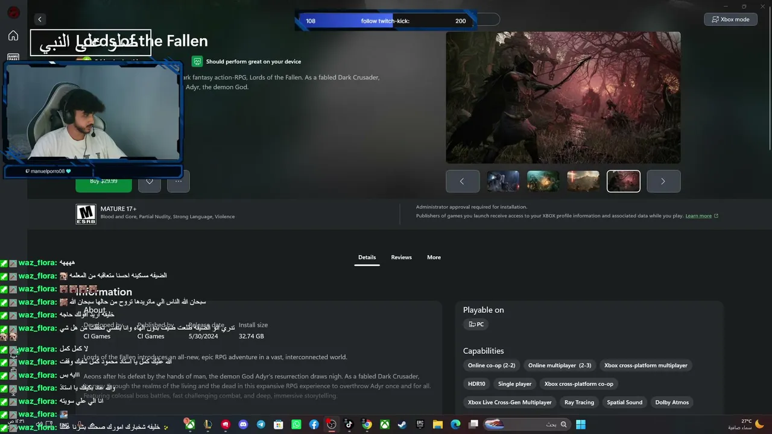
Task: Click the Xbox cross-platform multiplayer tag
Action: [646, 365]
